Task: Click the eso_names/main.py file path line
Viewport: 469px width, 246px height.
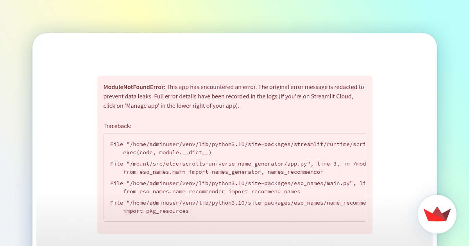Action: tap(238, 183)
